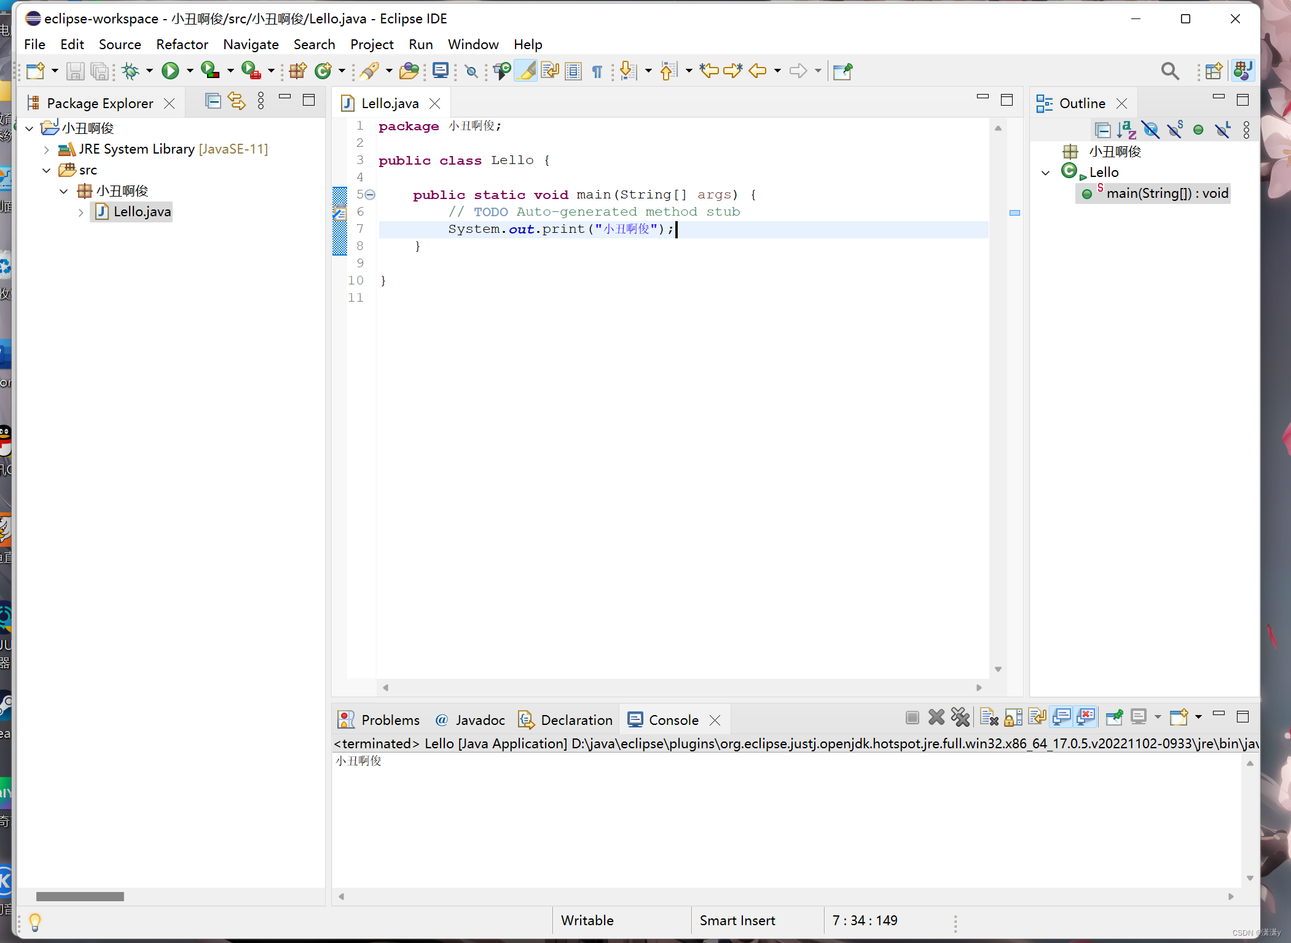Viewport: 1291px width, 943px height.
Task: Toggle Sort alphabetically in Outline view
Action: pos(1126,130)
